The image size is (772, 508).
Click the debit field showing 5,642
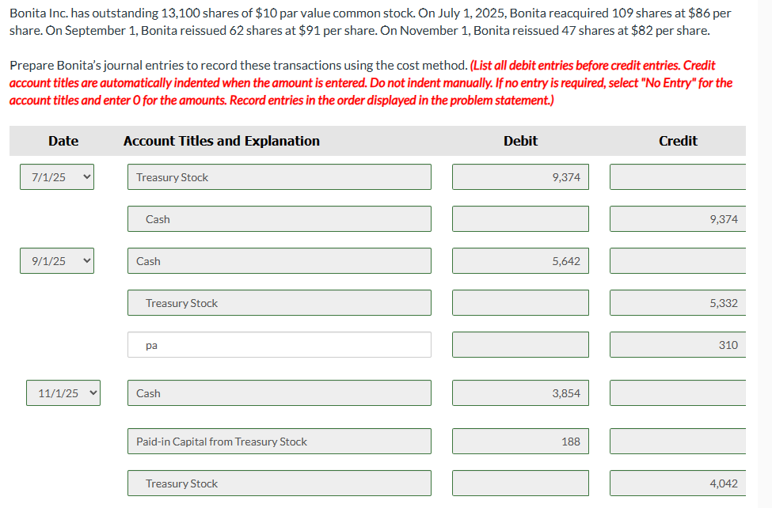click(x=520, y=260)
